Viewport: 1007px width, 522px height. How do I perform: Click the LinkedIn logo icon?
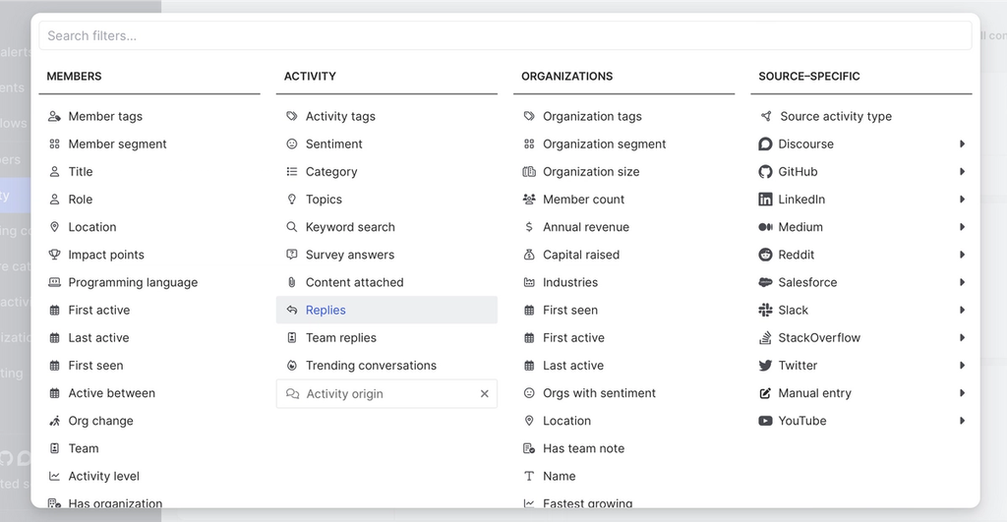click(765, 200)
